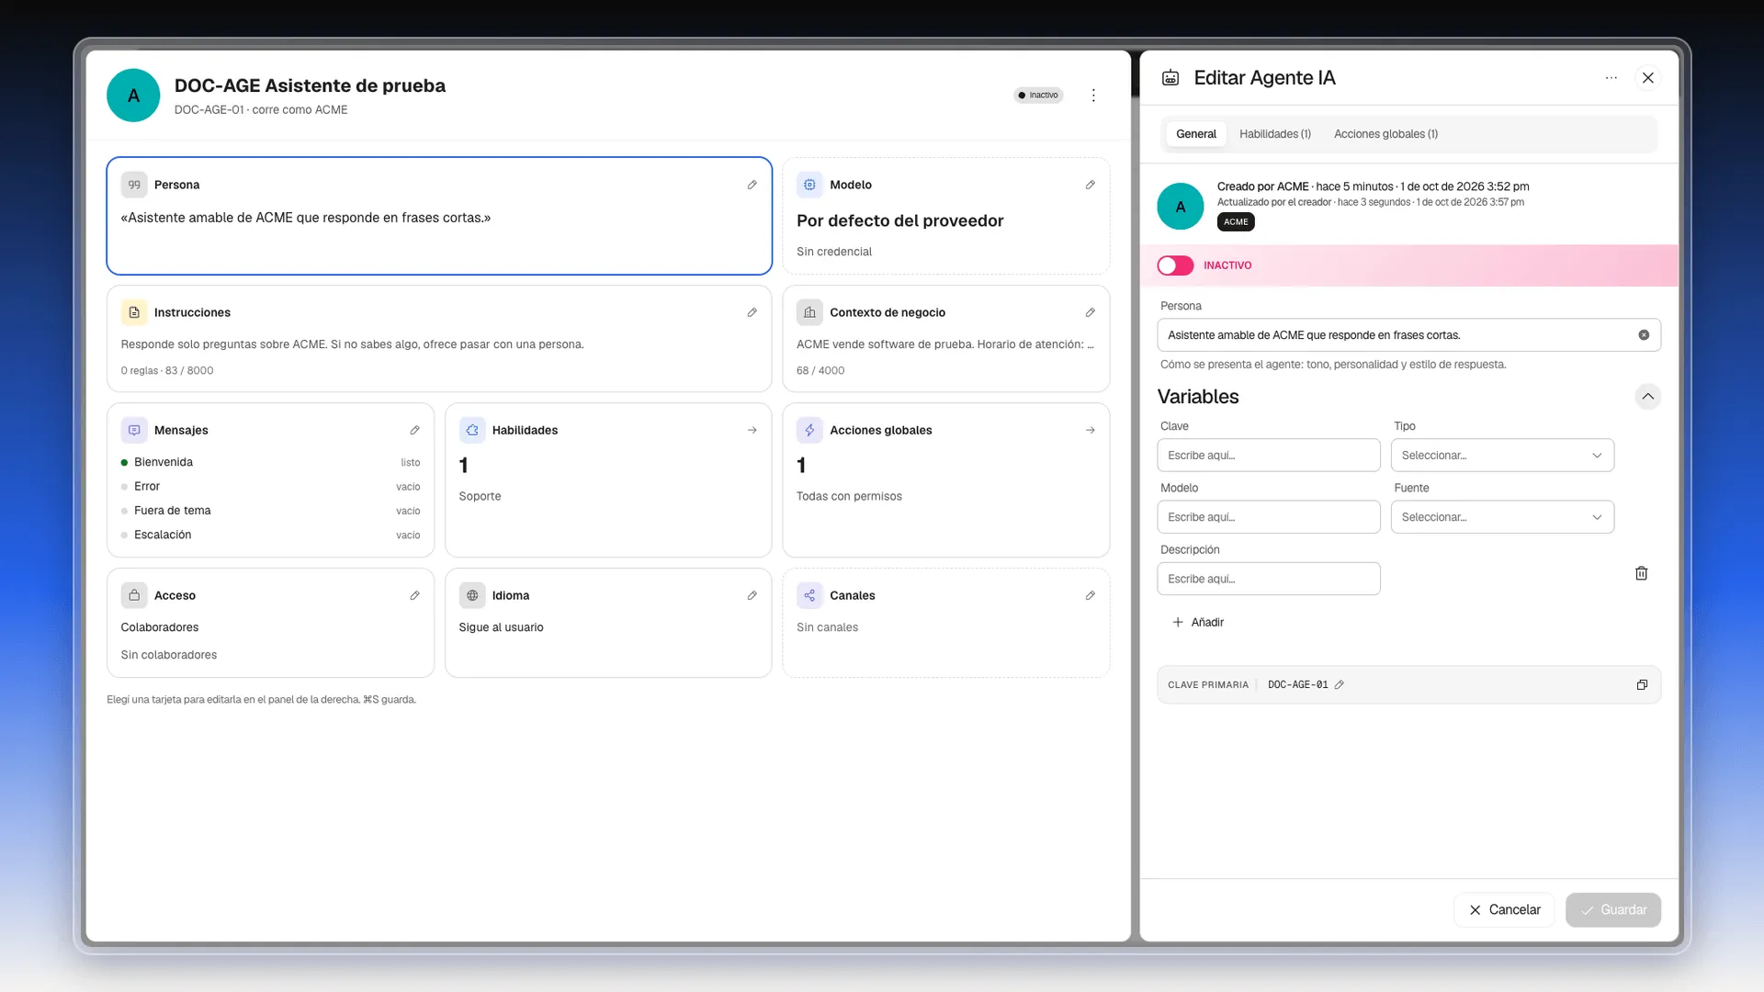Image resolution: width=1764 pixels, height=992 pixels.
Task: Open Acciones globales (1) tab
Action: [x=1385, y=134]
